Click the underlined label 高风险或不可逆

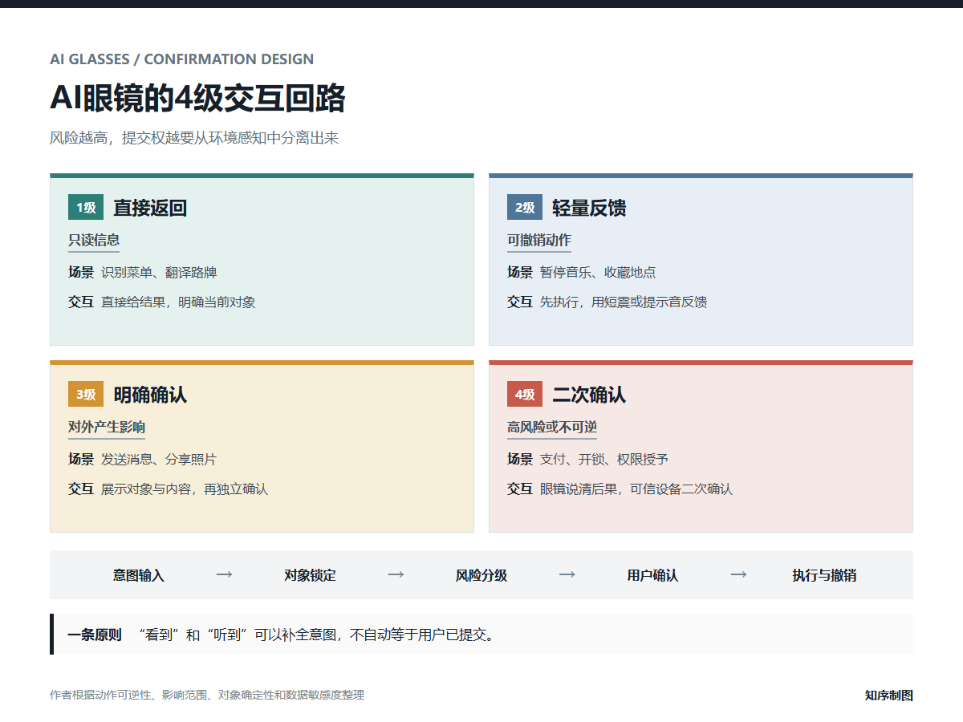[x=552, y=427]
